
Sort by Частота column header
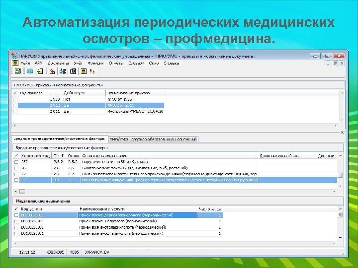point(210,209)
